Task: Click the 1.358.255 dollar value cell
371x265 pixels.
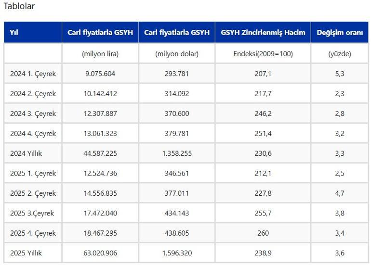Action: coord(177,153)
